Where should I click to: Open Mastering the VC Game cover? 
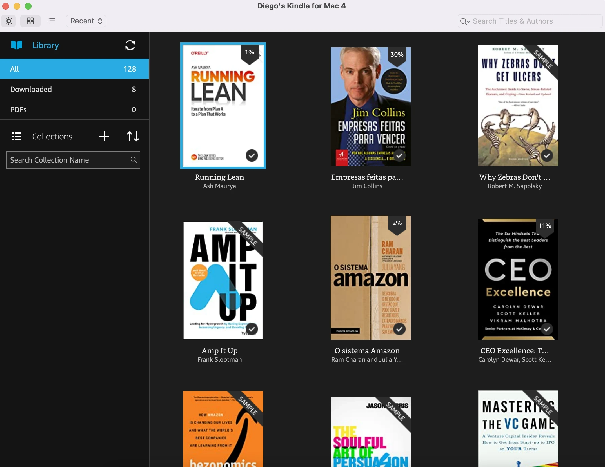click(518, 429)
